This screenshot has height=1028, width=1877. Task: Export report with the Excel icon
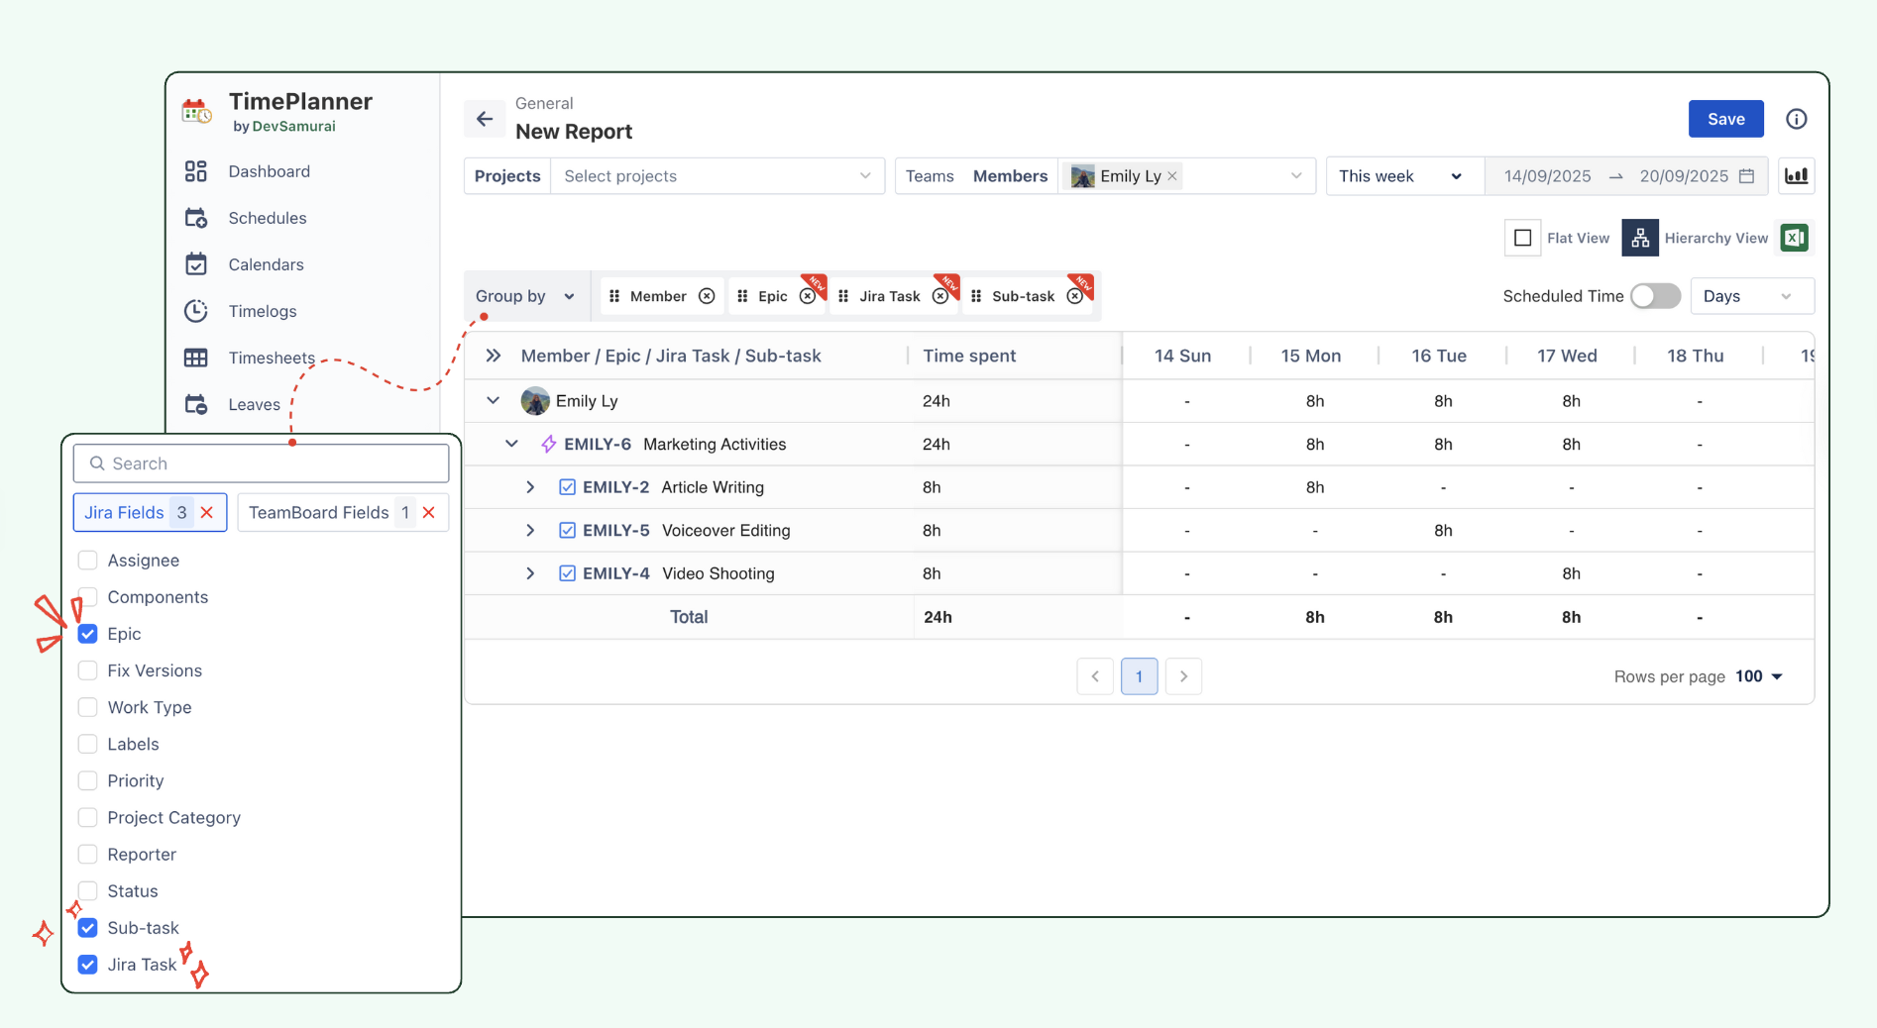[x=1794, y=238]
